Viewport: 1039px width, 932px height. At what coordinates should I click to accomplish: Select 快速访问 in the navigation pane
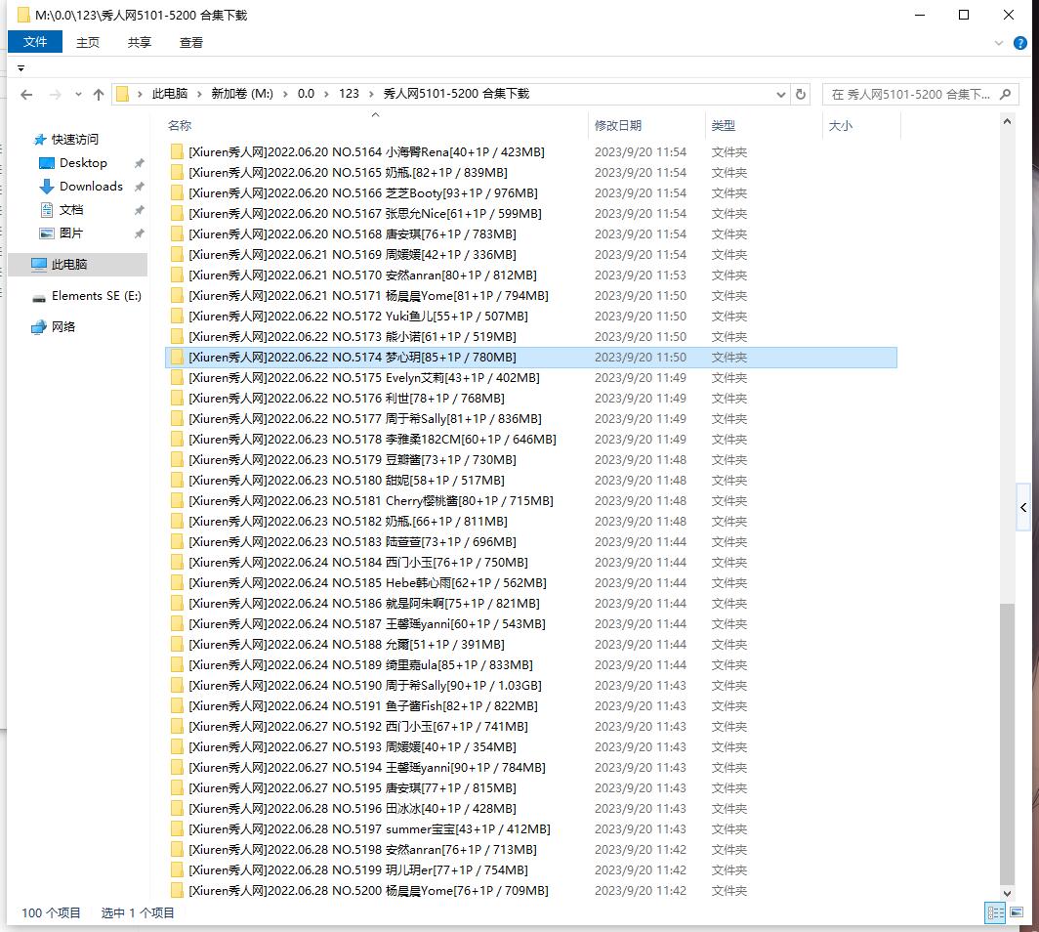pos(75,139)
